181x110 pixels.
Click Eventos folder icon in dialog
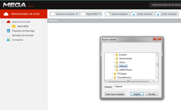point(117,55)
